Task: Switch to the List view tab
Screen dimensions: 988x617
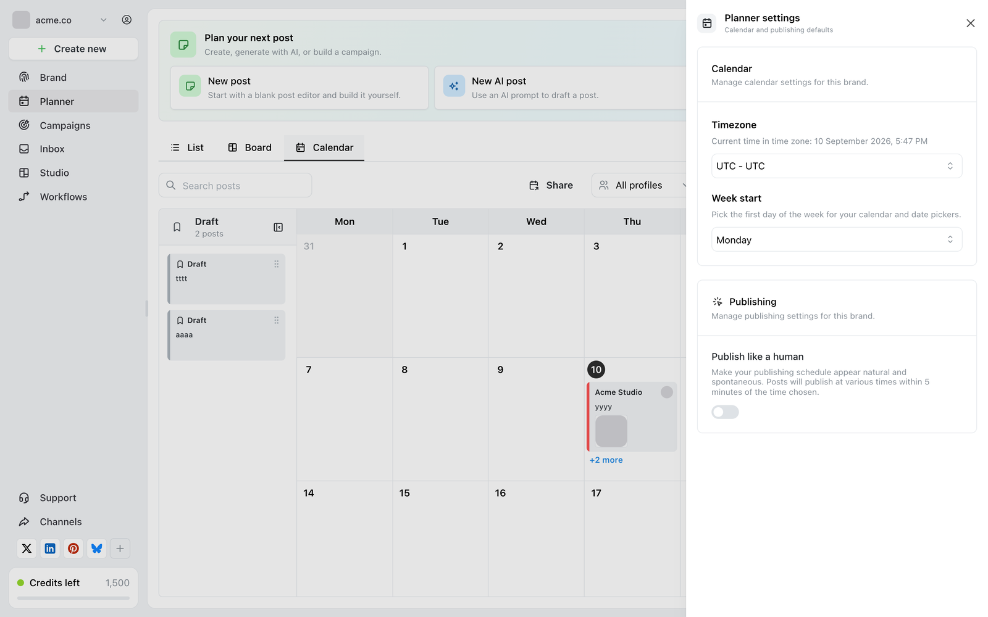Action: click(187, 147)
